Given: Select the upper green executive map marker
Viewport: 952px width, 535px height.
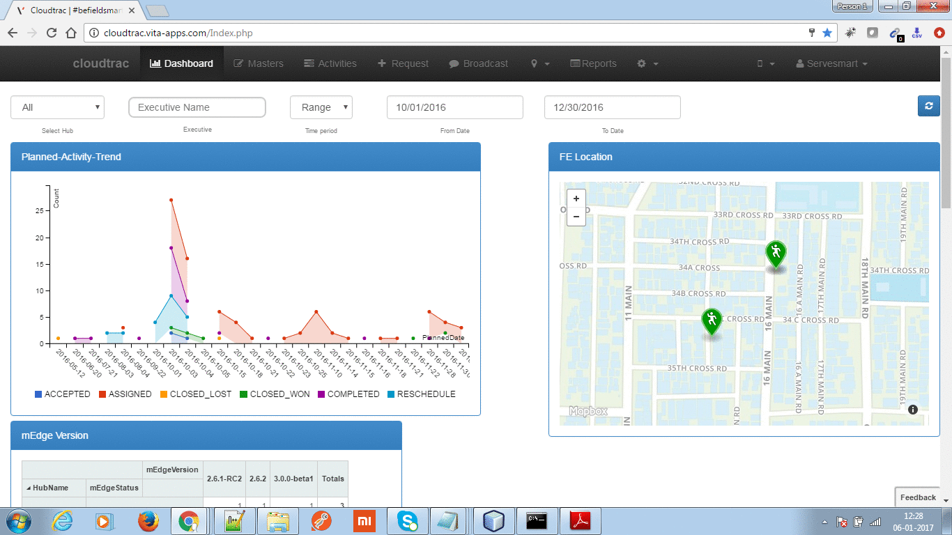Looking at the screenshot, I should 775,254.
